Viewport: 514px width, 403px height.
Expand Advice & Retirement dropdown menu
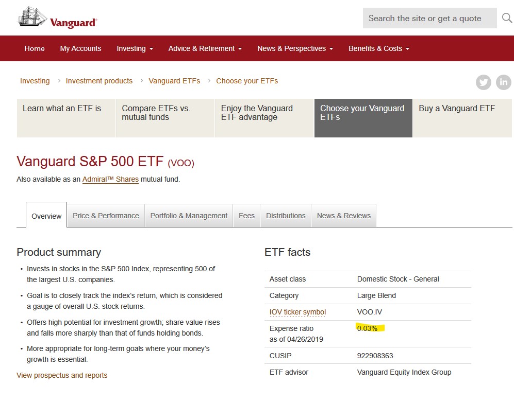(x=205, y=48)
